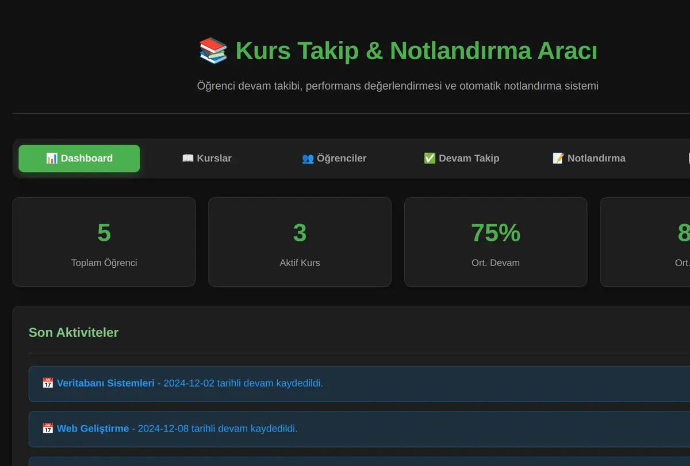The height and width of the screenshot is (466, 690).
Task: Select the Aktif Kurs stat card
Action: click(x=300, y=242)
